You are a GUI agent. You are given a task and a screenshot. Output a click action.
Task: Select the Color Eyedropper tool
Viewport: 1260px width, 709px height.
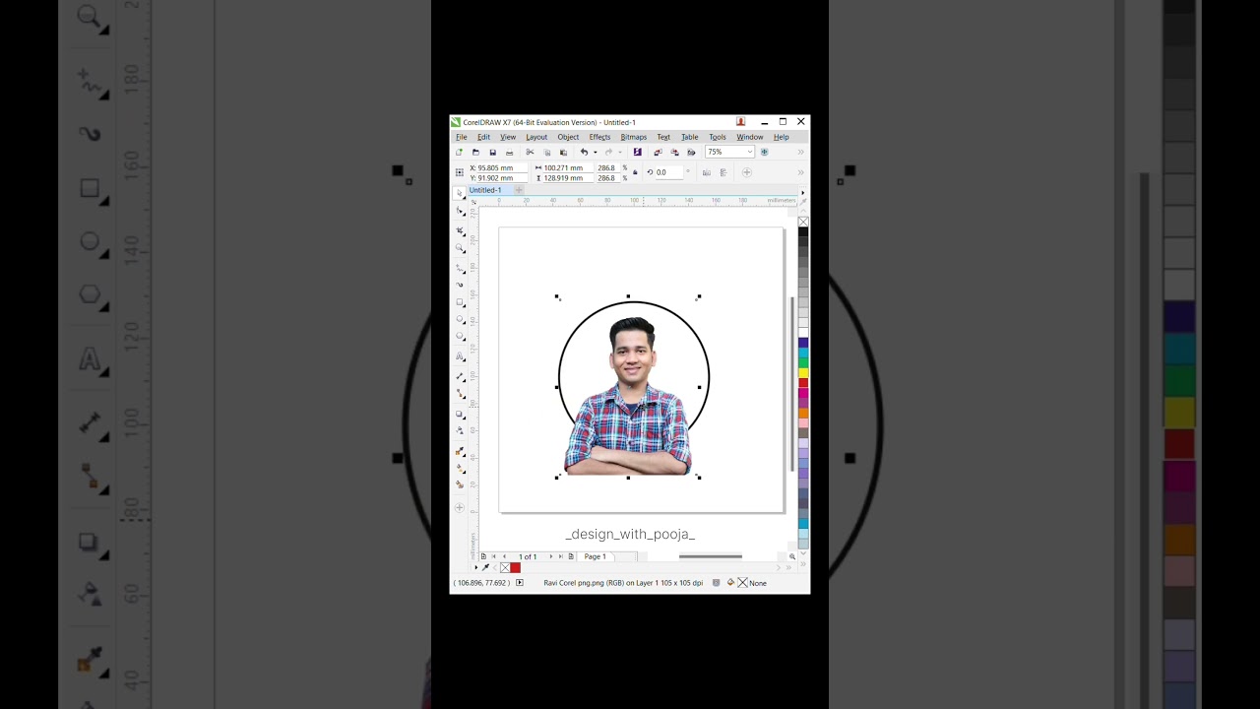[x=460, y=451]
